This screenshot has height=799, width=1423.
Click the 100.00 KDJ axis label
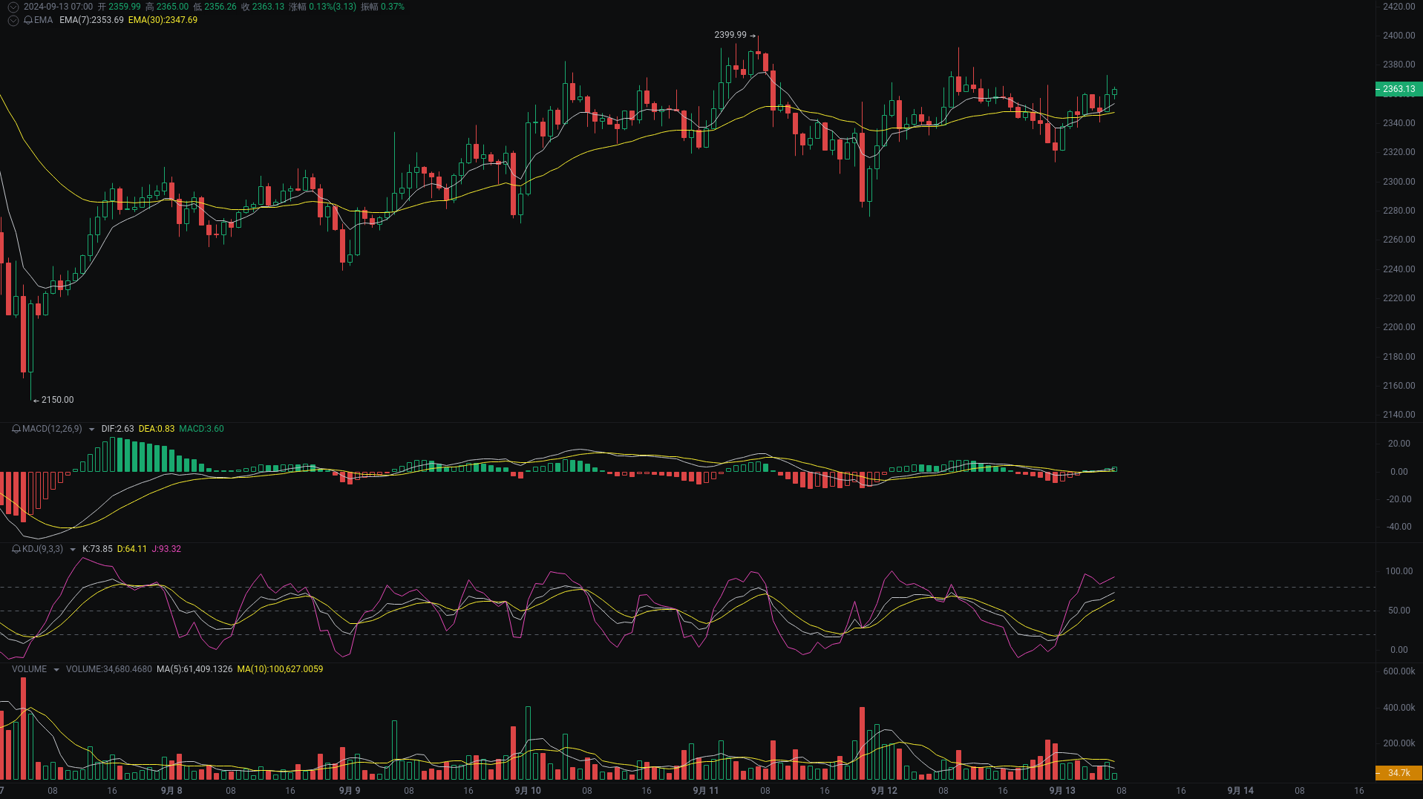[1399, 571]
